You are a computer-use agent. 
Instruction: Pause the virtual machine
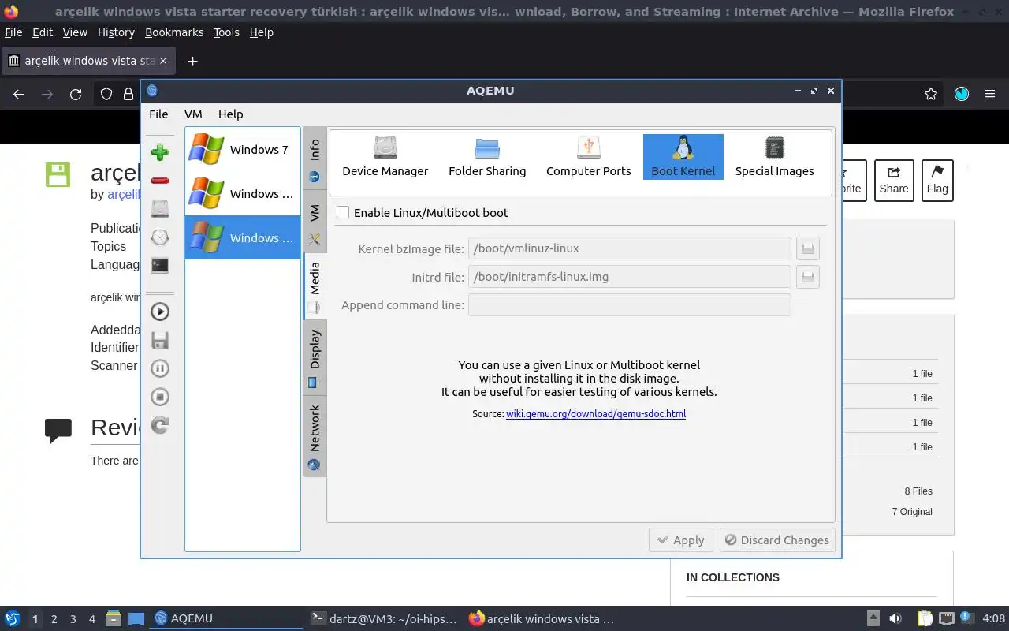pos(160,368)
